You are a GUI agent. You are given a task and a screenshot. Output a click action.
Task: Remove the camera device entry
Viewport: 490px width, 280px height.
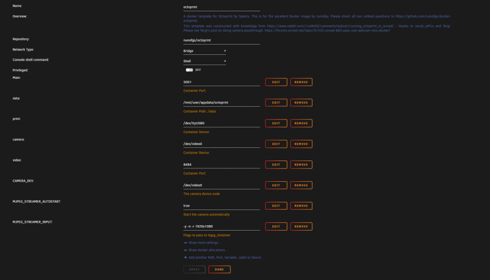coord(301,144)
